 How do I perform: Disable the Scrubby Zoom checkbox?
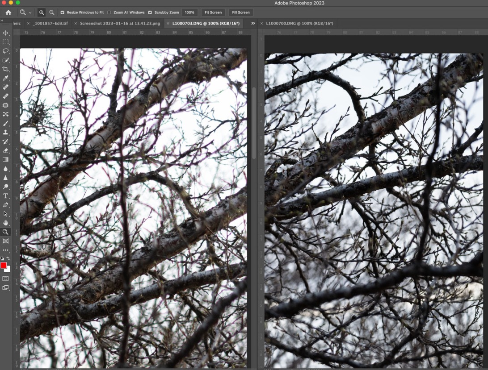[x=150, y=12]
